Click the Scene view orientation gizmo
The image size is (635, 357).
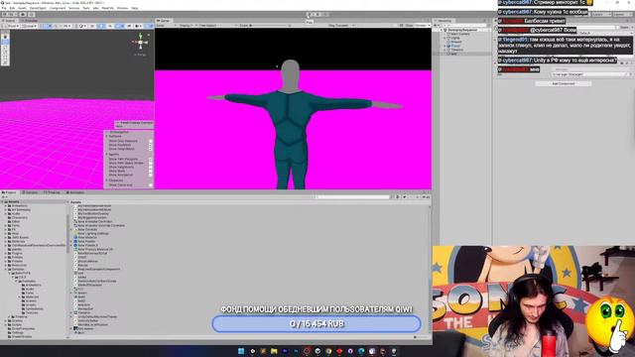[x=141, y=42]
